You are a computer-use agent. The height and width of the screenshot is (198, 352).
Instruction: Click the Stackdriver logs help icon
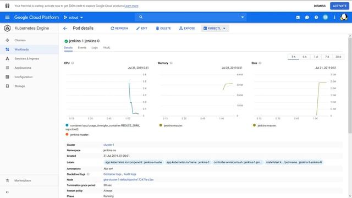point(88,174)
